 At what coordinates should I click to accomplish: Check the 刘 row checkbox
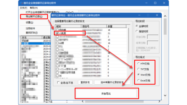pos(57,76)
